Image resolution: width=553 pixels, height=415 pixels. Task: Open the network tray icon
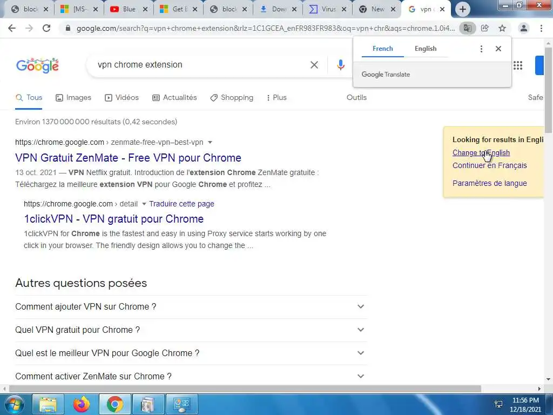click(x=498, y=404)
